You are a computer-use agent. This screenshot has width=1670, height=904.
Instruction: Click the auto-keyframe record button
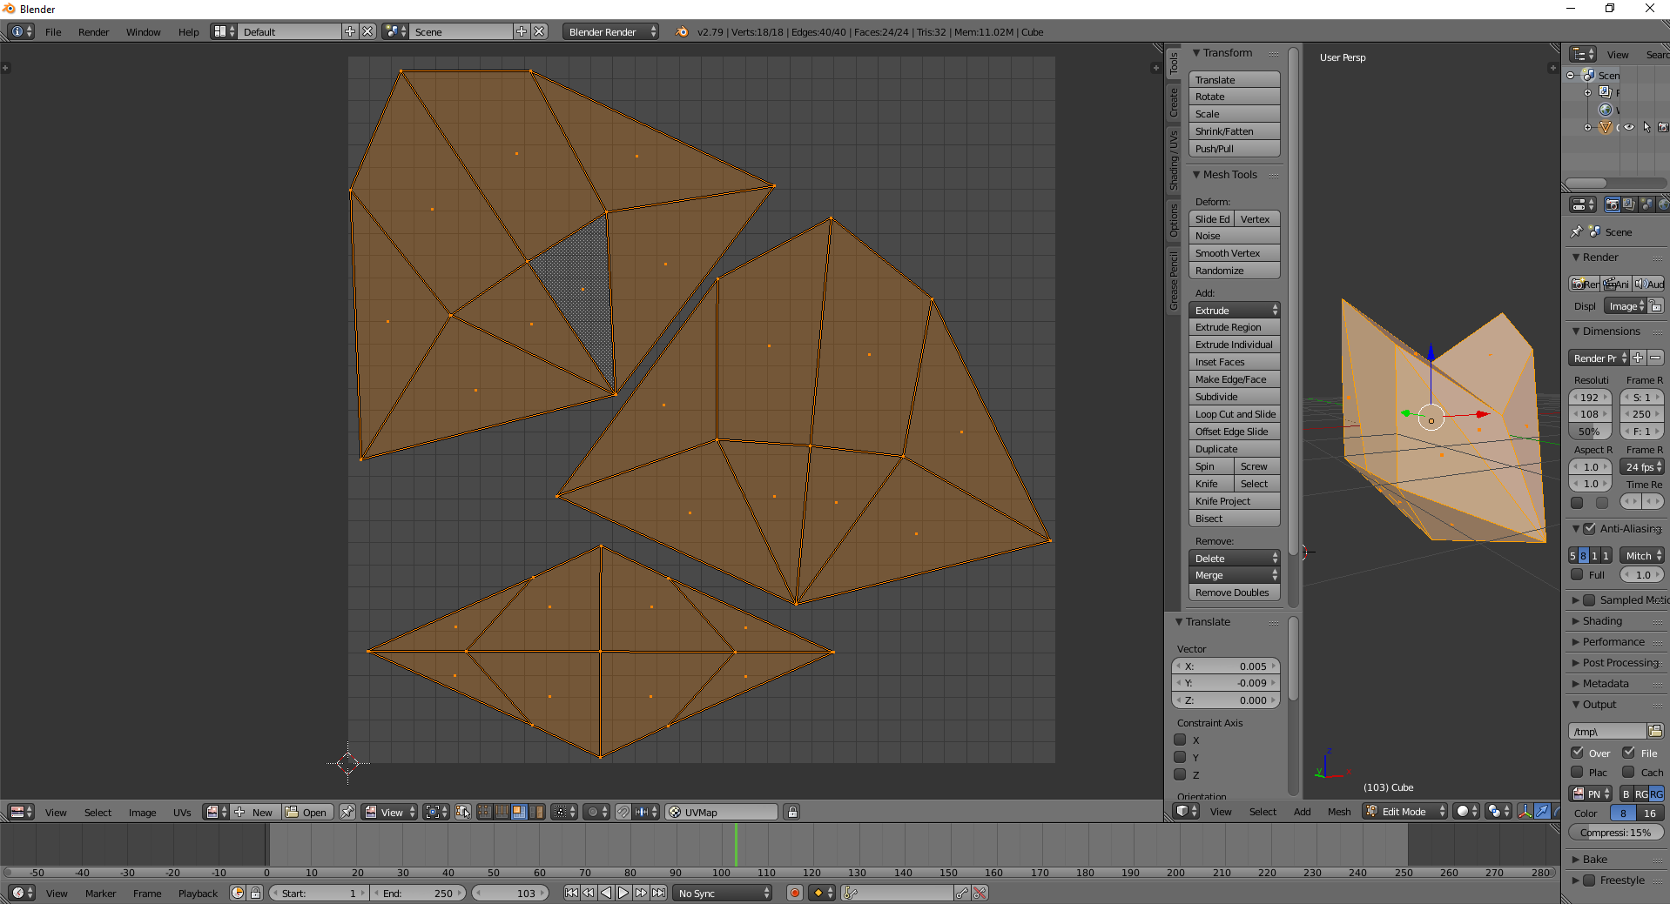795,893
